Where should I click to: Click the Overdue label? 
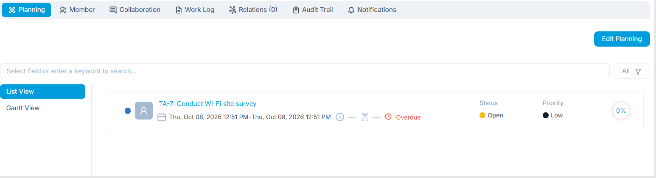[x=408, y=117]
